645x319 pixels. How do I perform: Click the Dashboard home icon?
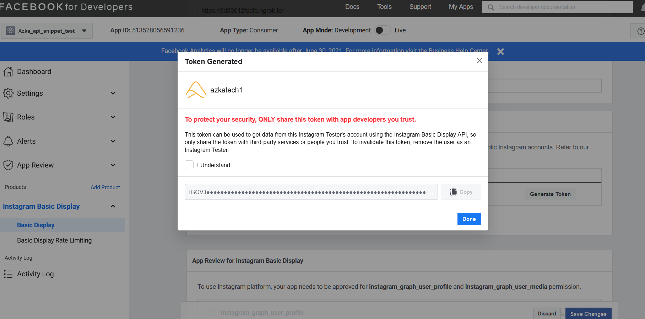(x=8, y=71)
